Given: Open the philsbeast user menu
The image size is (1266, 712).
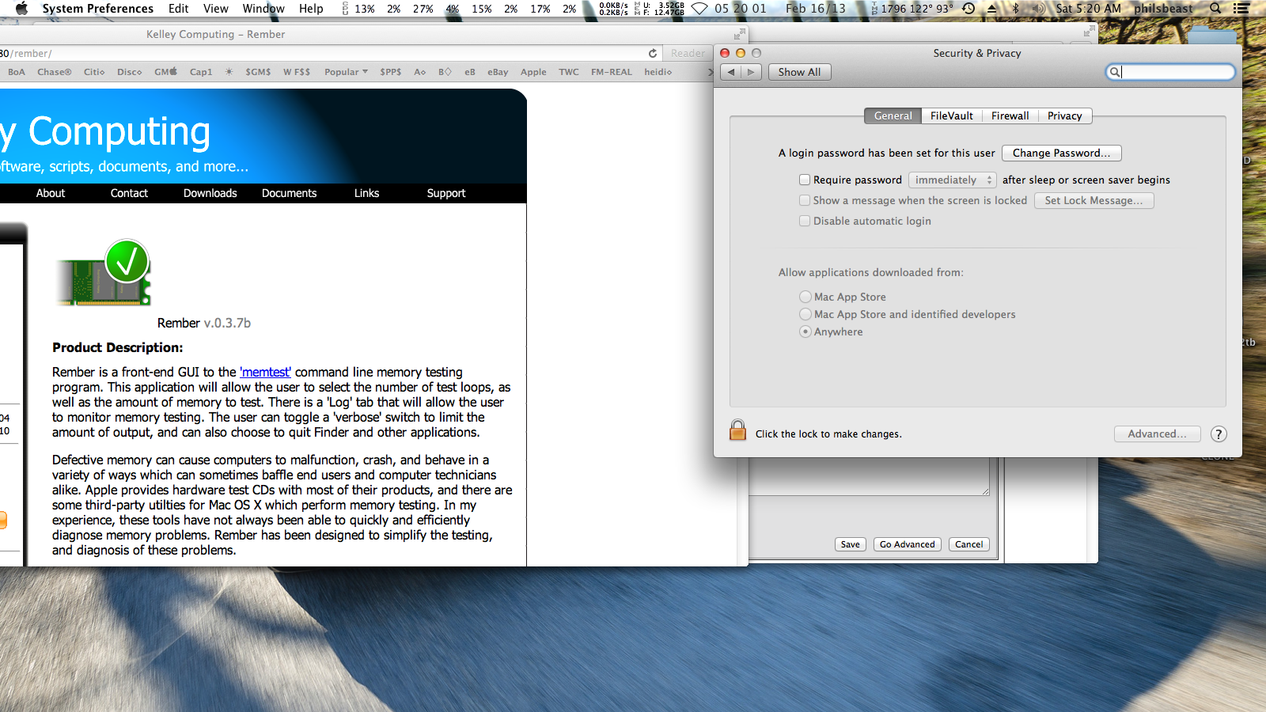Looking at the screenshot, I should [1163, 8].
